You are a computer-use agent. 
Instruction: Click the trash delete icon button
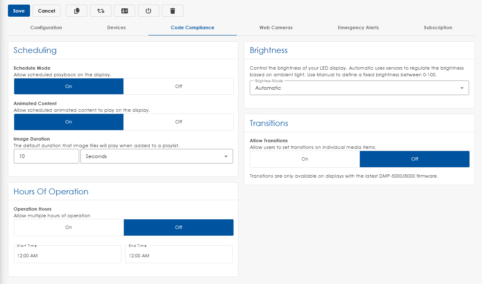point(172,11)
